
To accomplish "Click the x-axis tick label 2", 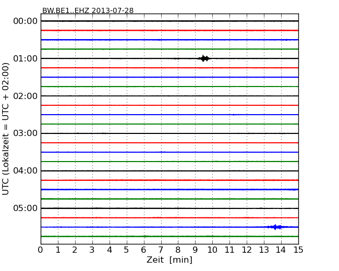I will point(75,250).
